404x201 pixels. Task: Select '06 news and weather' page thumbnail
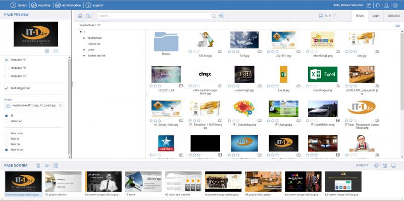coord(183,182)
